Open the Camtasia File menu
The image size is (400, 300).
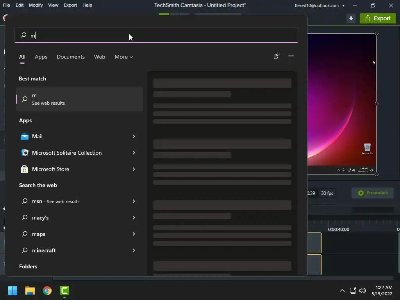[x=6, y=5]
